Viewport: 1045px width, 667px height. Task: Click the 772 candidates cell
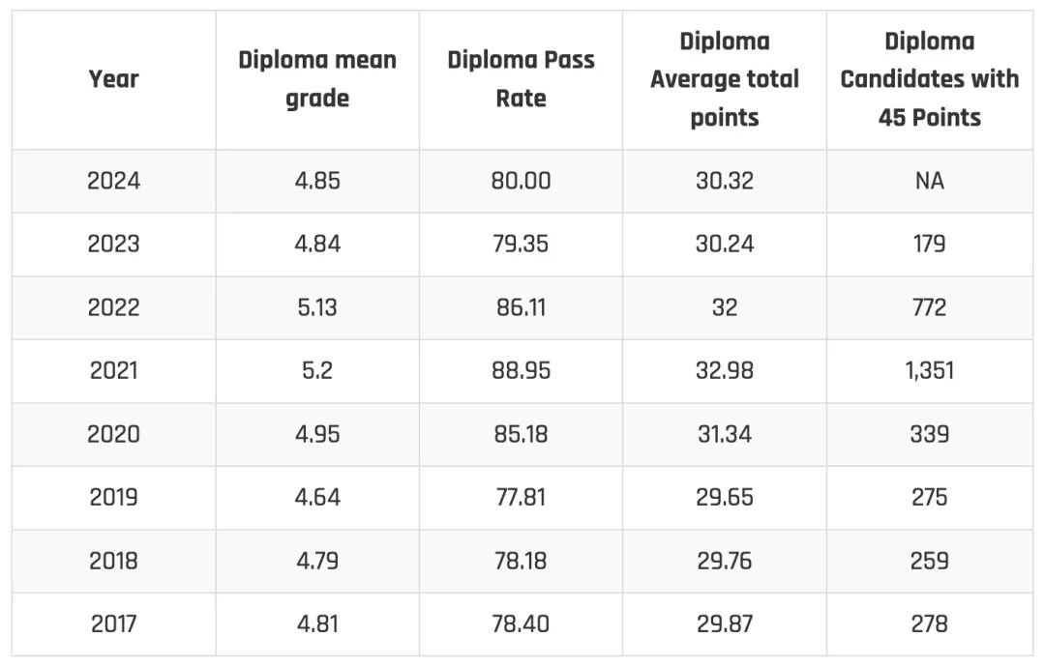(x=930, y=307)
